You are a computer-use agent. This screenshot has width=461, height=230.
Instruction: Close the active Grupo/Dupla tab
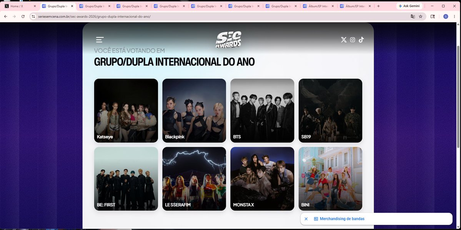click(x=72, y=6)
